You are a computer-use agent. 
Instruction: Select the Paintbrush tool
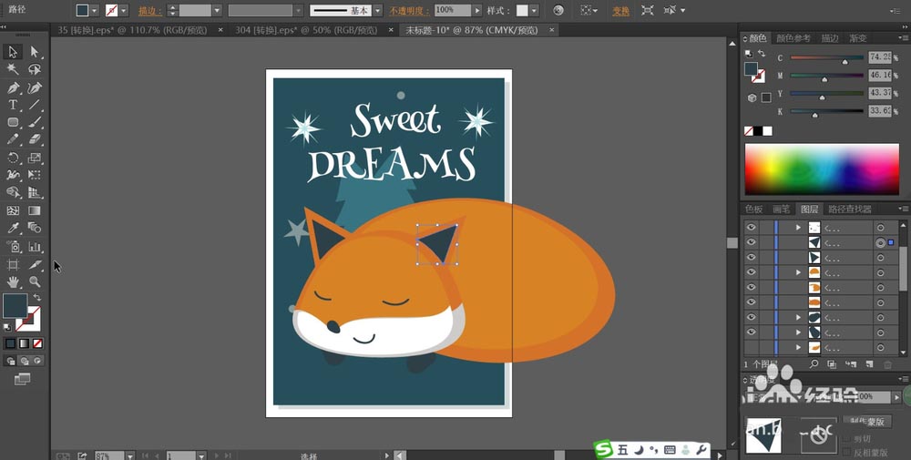click(35, 123)
